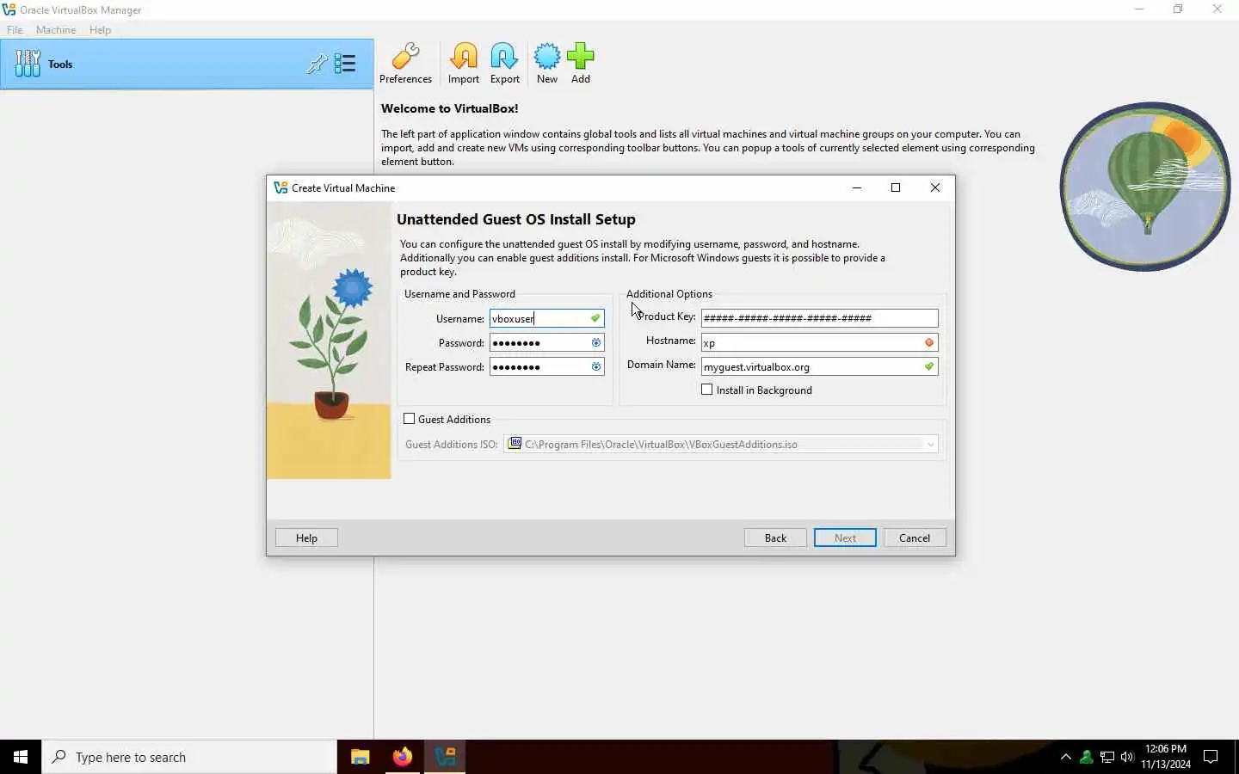Edit the Hostname field containing xp
This screenshot has width=1239, height=774.
pyautogui.click(x=819, y=342)
